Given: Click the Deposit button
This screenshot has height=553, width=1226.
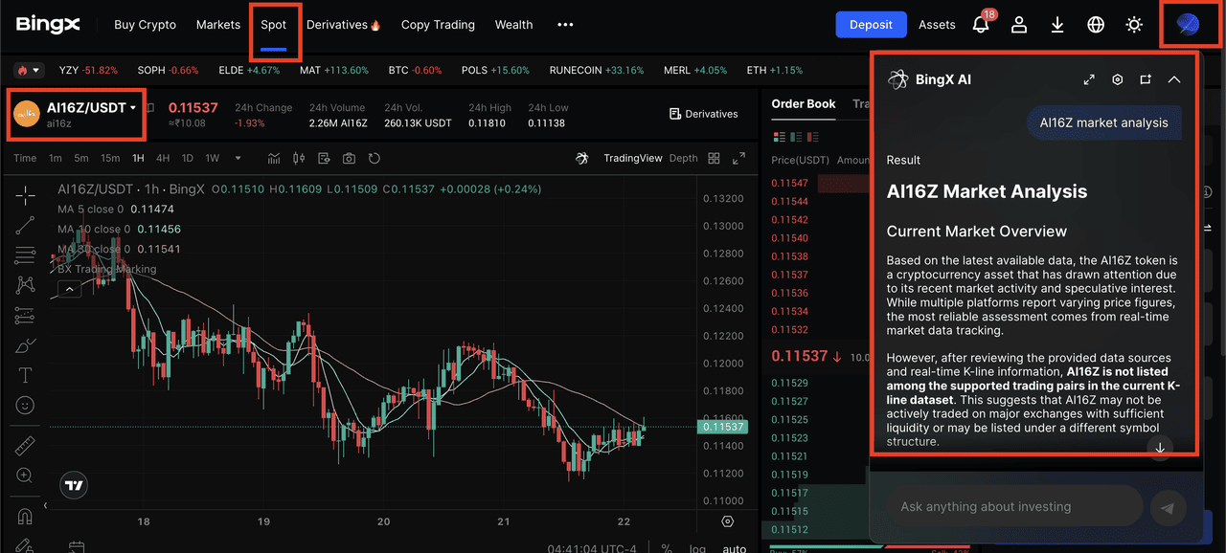Looking at the screenshot, I should (x=871, y=25).
